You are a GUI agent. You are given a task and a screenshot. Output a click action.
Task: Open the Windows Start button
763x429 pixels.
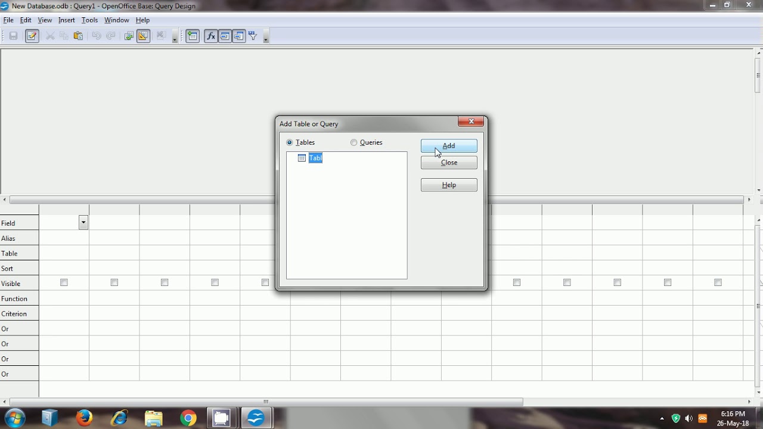tap(15, 418)
